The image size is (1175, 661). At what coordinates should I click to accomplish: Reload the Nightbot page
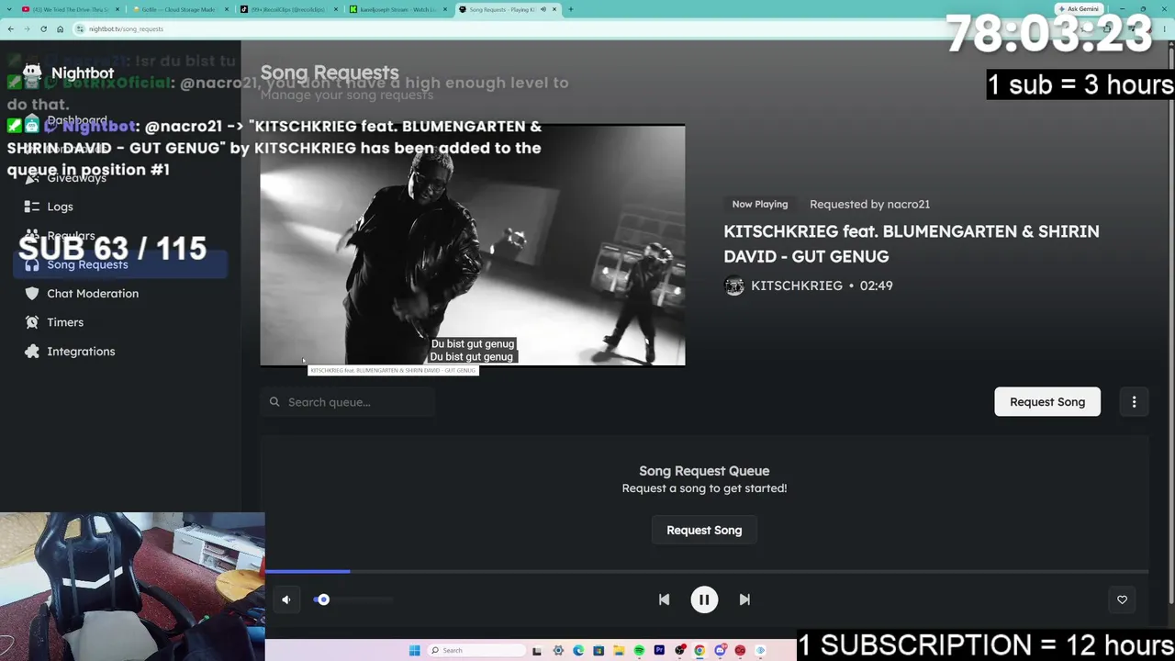[x=43, y=28]
